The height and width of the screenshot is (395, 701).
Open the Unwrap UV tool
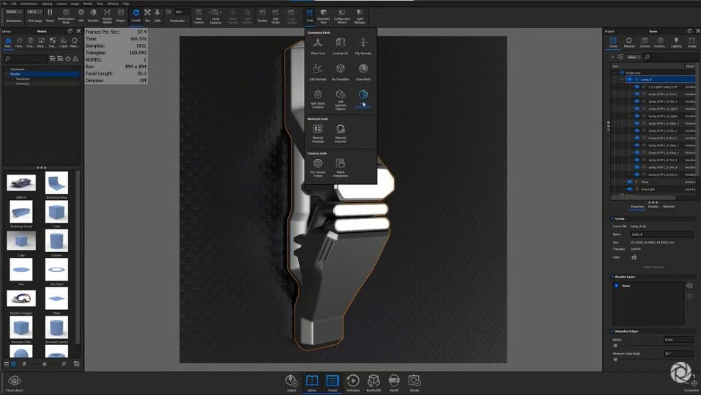pyautogui.click(x=340, y=44)
